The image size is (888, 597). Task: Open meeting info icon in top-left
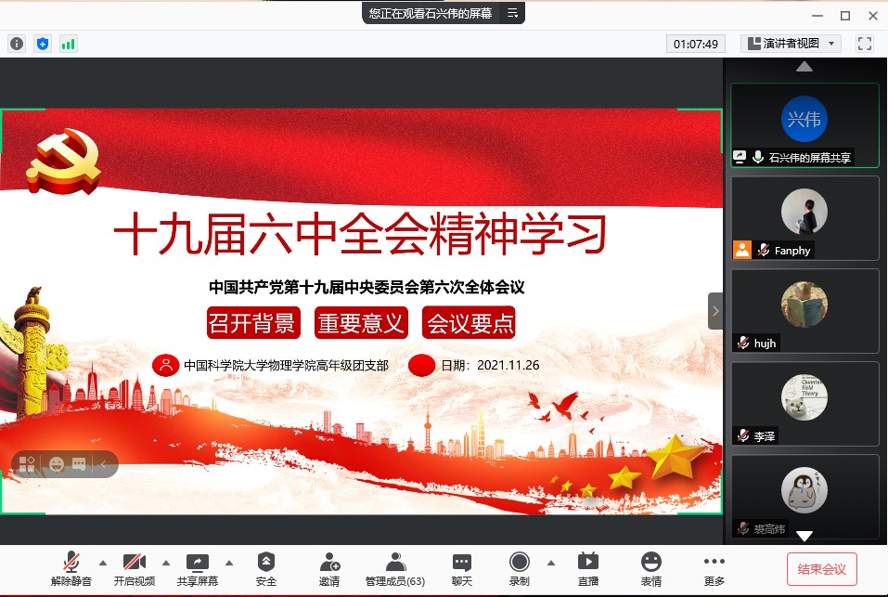click(x=17, y=44)
